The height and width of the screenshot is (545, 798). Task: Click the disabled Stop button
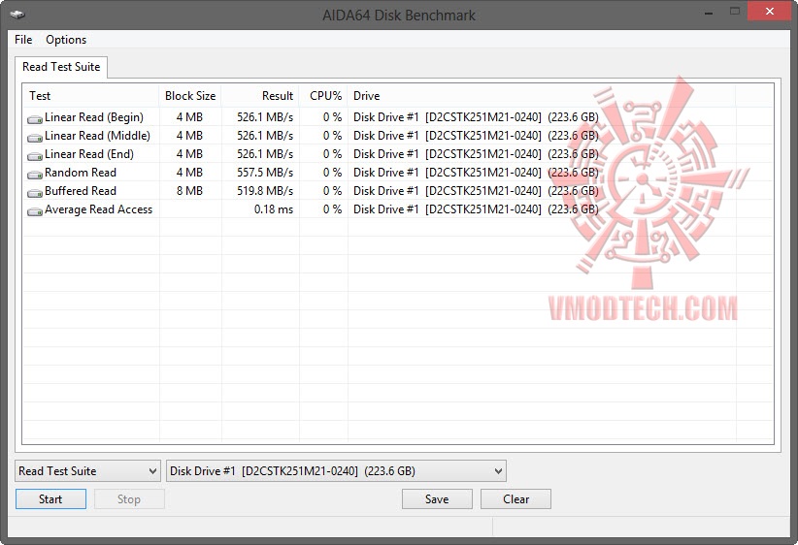[129, 499]
